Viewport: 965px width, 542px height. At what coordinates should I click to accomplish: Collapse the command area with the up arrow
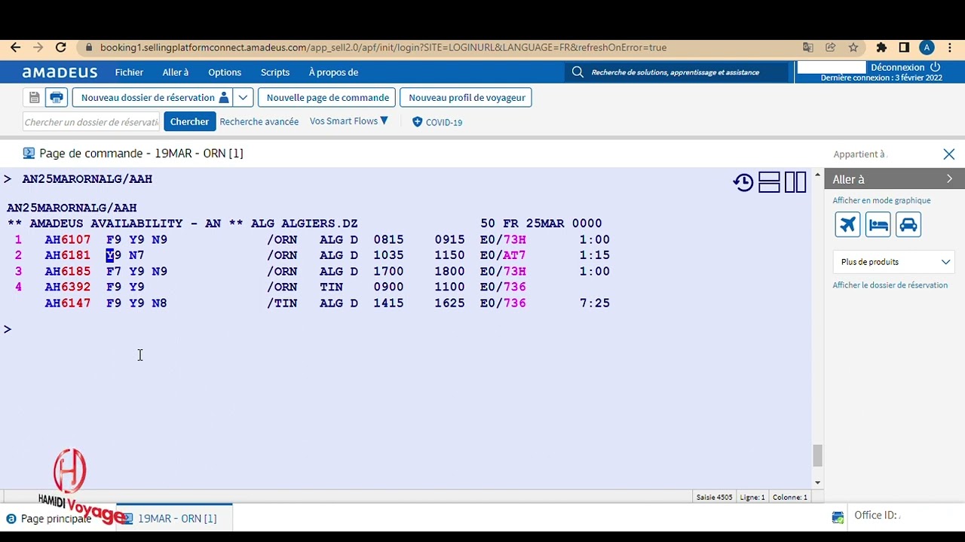coord(817,175)
